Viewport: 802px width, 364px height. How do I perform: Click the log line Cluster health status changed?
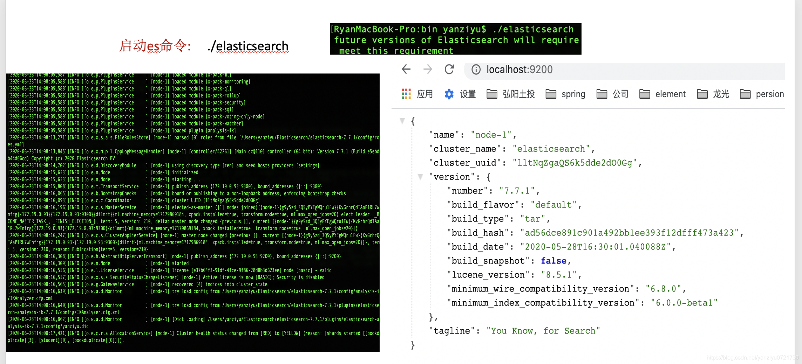click(193, 337)
